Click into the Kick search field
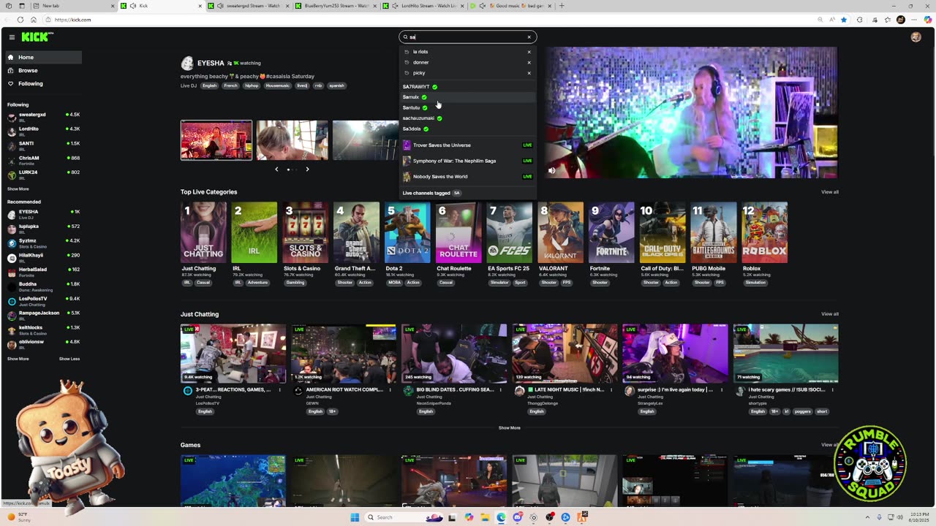This screenshot has height=526, width=936. tap(468, 37)
